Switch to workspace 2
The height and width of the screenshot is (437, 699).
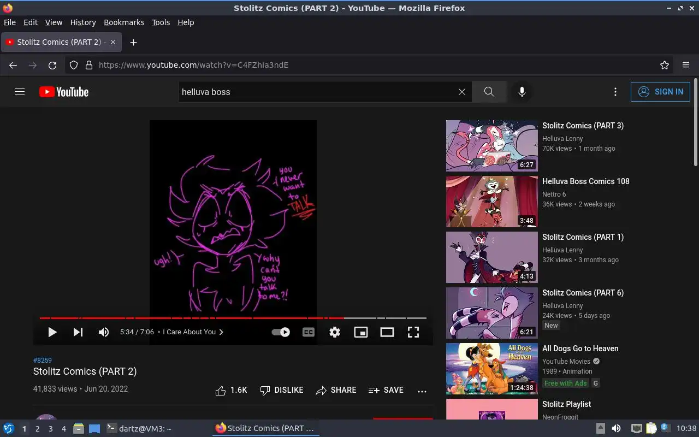point(37,429)
